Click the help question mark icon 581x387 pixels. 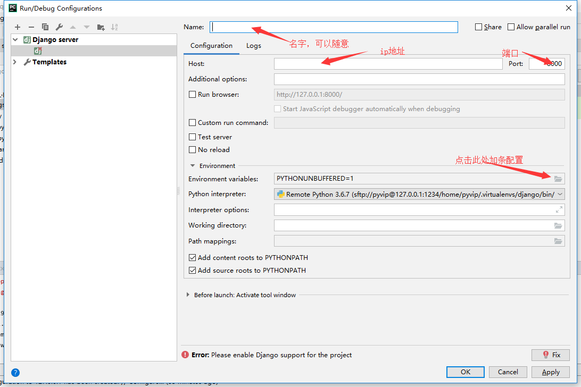coord(15,372)
